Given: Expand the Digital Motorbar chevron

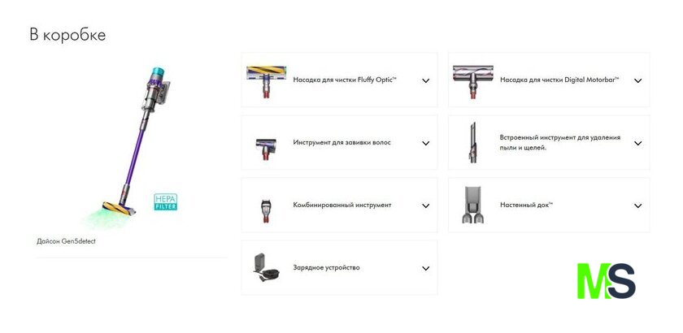Looking at the screenshot, I should click(637, 80).
